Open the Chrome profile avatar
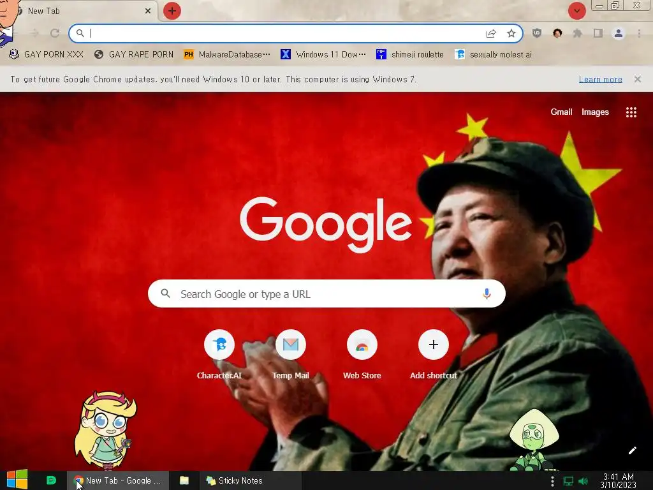 point(619,33)
